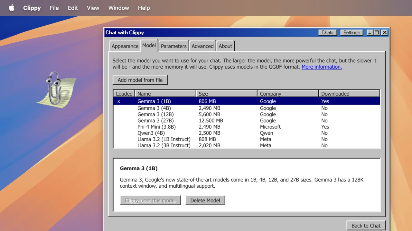Click the Settings button in title bar
The width and height of the screenshot is (412, 231).
point(351,32)
